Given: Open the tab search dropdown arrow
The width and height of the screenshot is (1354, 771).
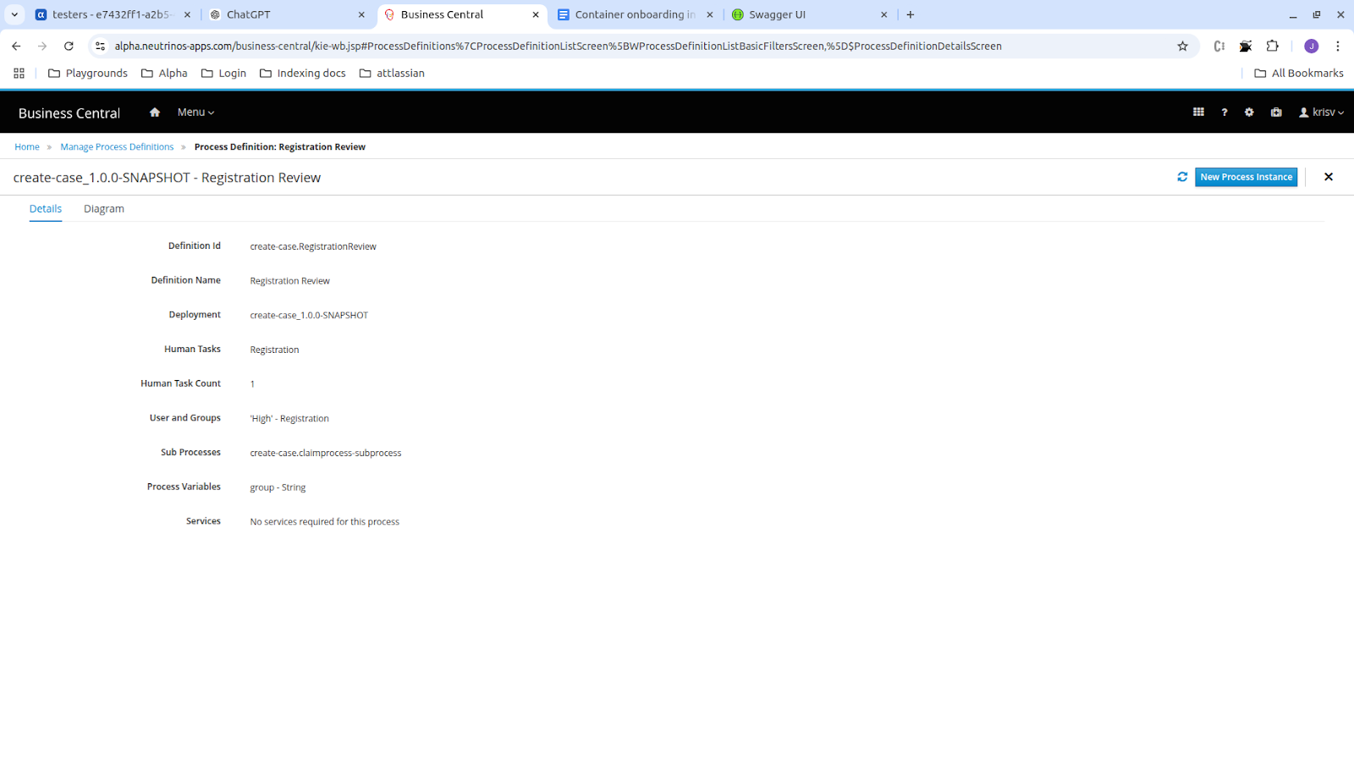Looking at the screenshot, I should [14, 14].
